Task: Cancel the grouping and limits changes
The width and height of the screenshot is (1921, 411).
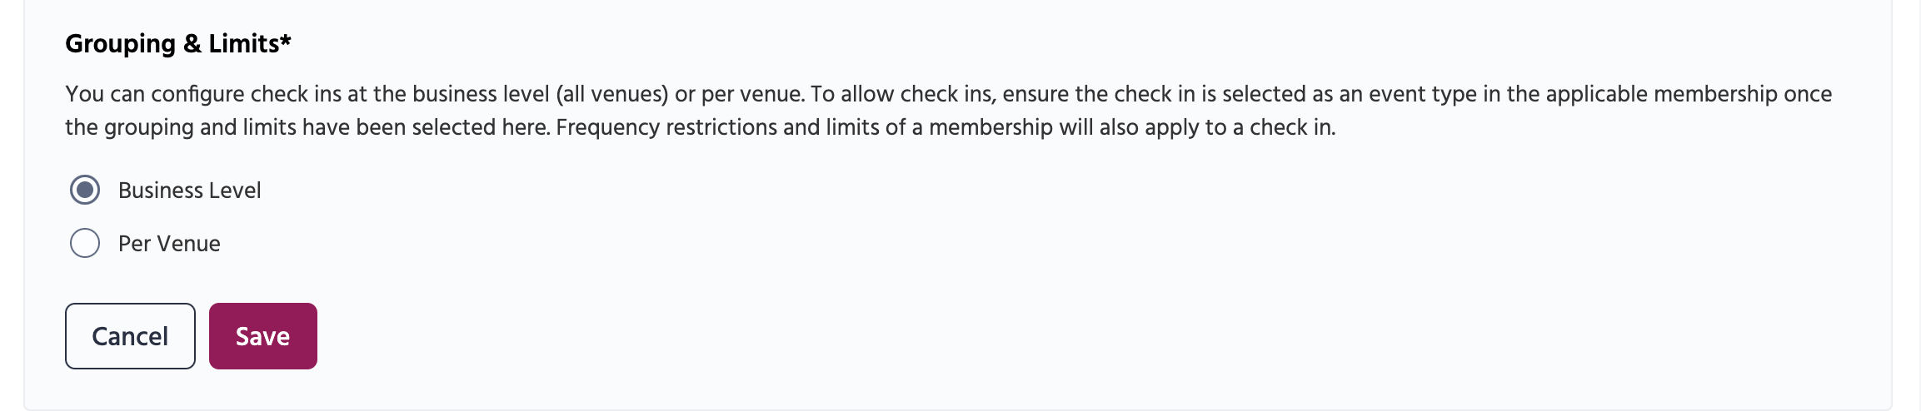Action: click(x=130, y=336)
